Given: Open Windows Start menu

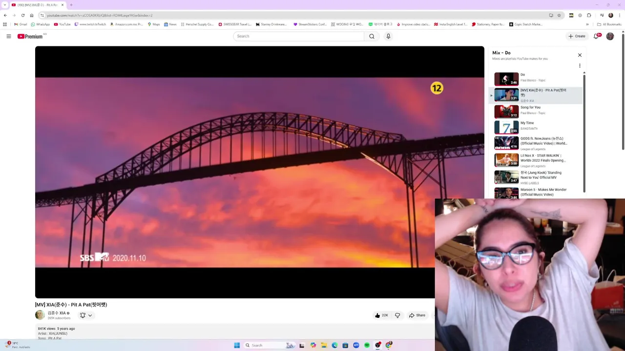Looking at the screenshot, I should click(x=237, y=345).
